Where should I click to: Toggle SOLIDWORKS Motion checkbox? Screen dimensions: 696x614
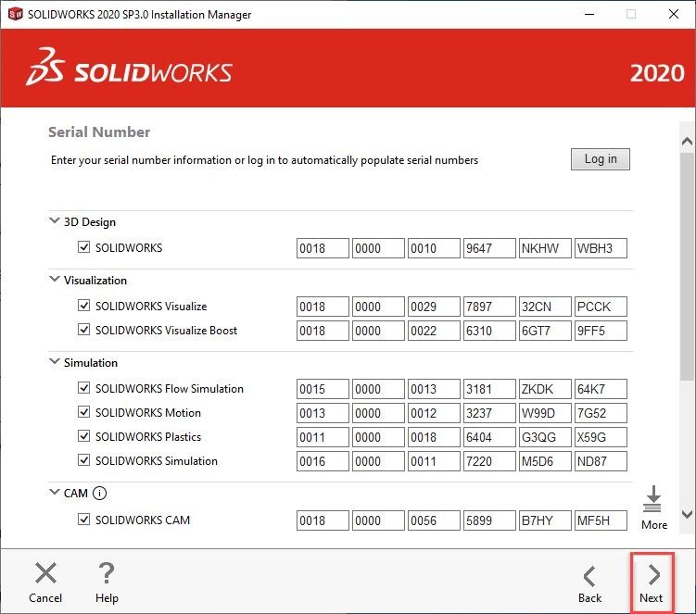click(84, 412)
